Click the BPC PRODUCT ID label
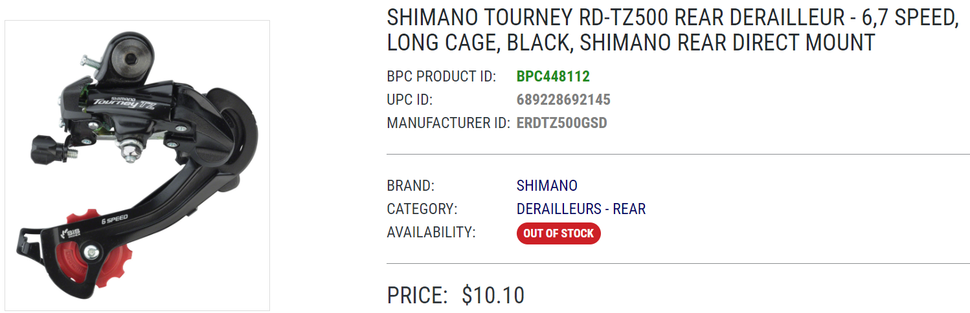Image resolution: width=970 pixels, height=313 pixels. coord(441,76)
